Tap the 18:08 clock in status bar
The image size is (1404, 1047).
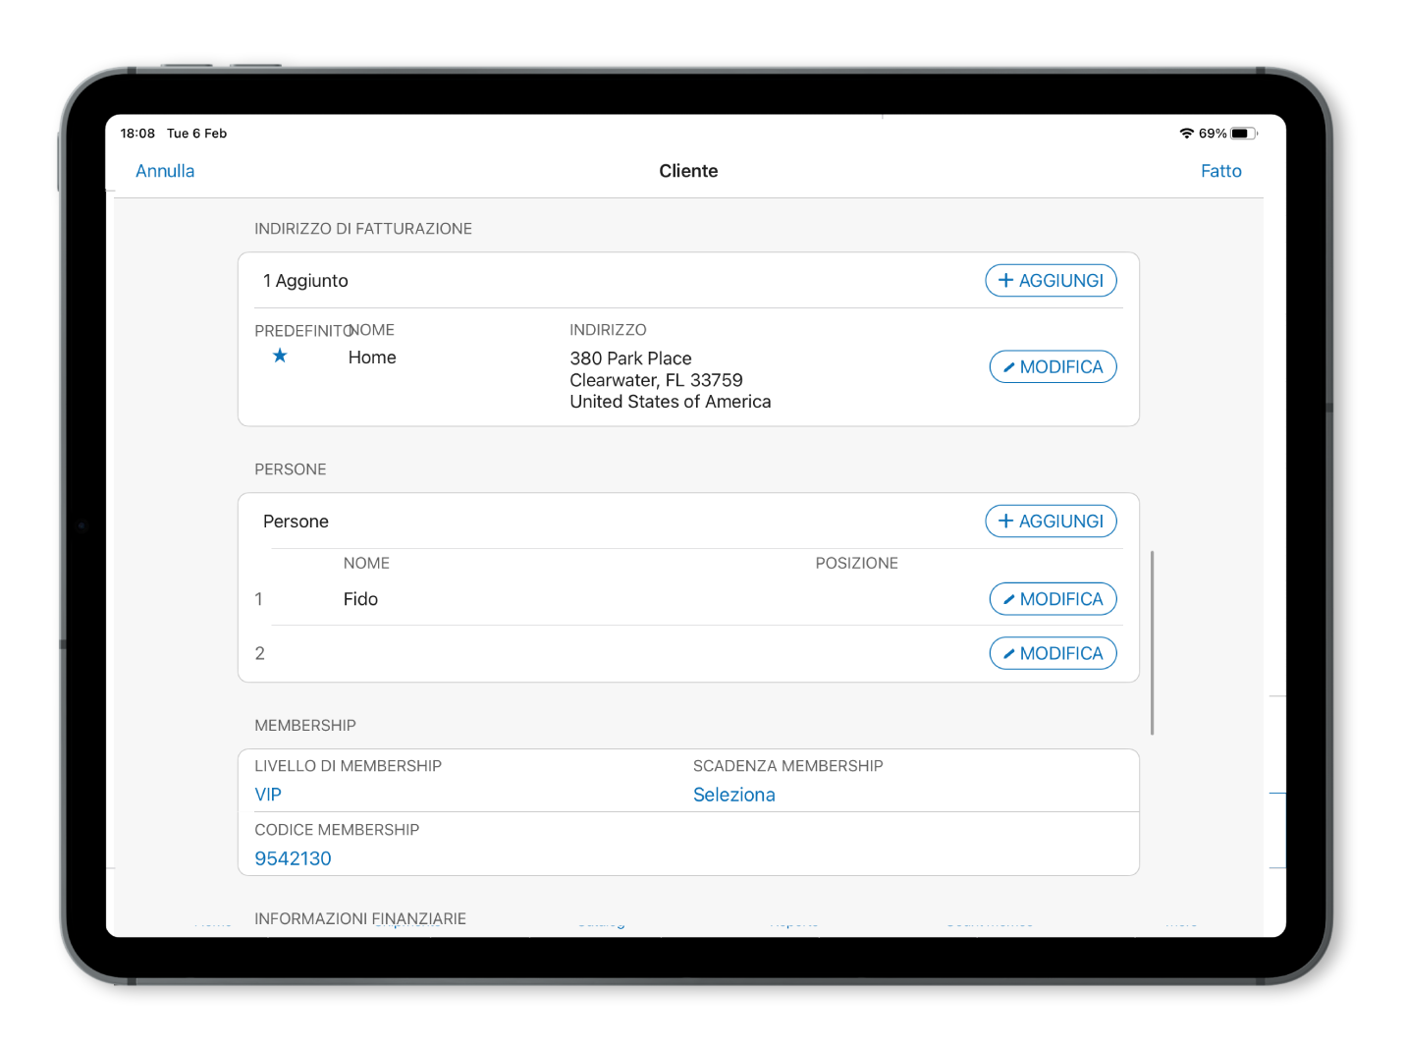point(137,134)
